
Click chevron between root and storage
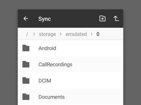[34, 34]
